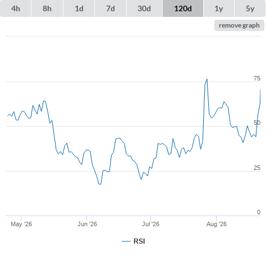Screen dimensions: 266x256
Task: Choose the 1d range tab
Action: point(79,8)
